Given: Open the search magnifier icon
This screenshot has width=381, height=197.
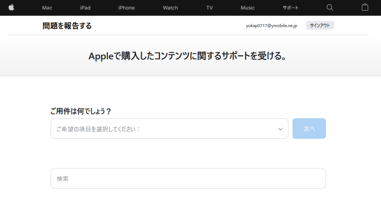Looking at the screenshot, I should 330,7.
